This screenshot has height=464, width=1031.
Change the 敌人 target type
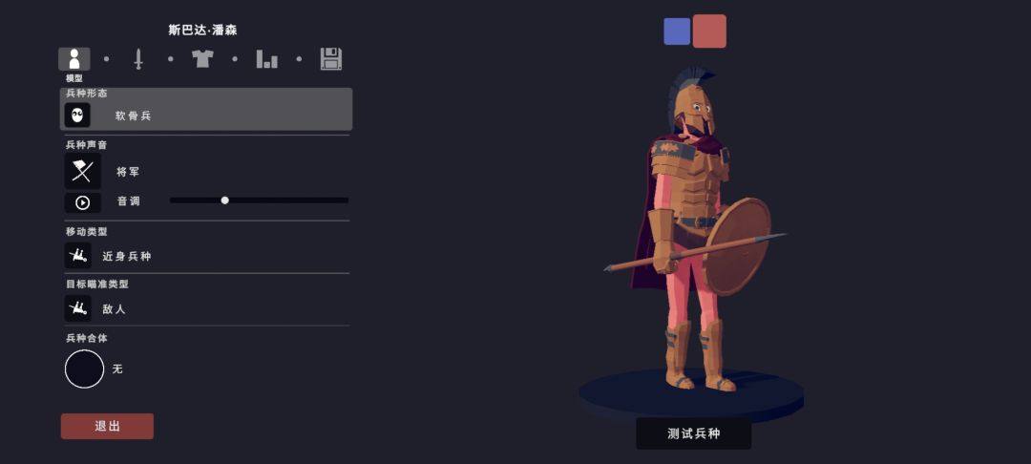tap(114, 309)
